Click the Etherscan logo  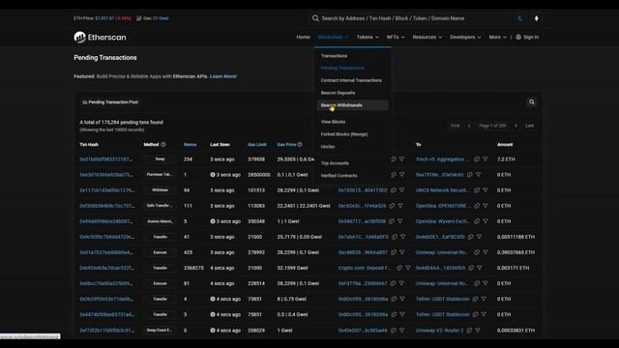[x=100, y=37]
